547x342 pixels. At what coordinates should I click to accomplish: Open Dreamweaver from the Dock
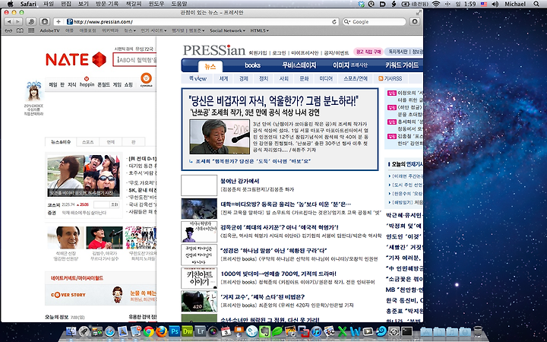[x=188, y=331]
